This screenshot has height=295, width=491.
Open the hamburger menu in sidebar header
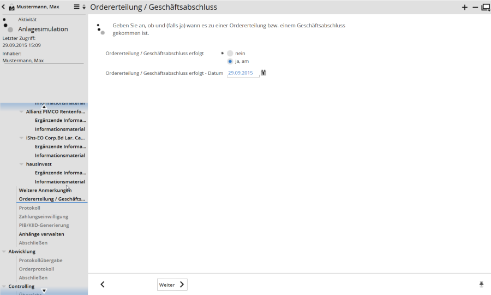tap(76, 7)
